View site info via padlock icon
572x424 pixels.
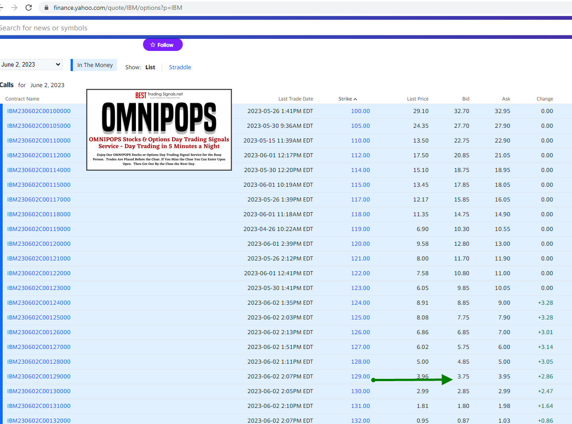pos(46,8)
